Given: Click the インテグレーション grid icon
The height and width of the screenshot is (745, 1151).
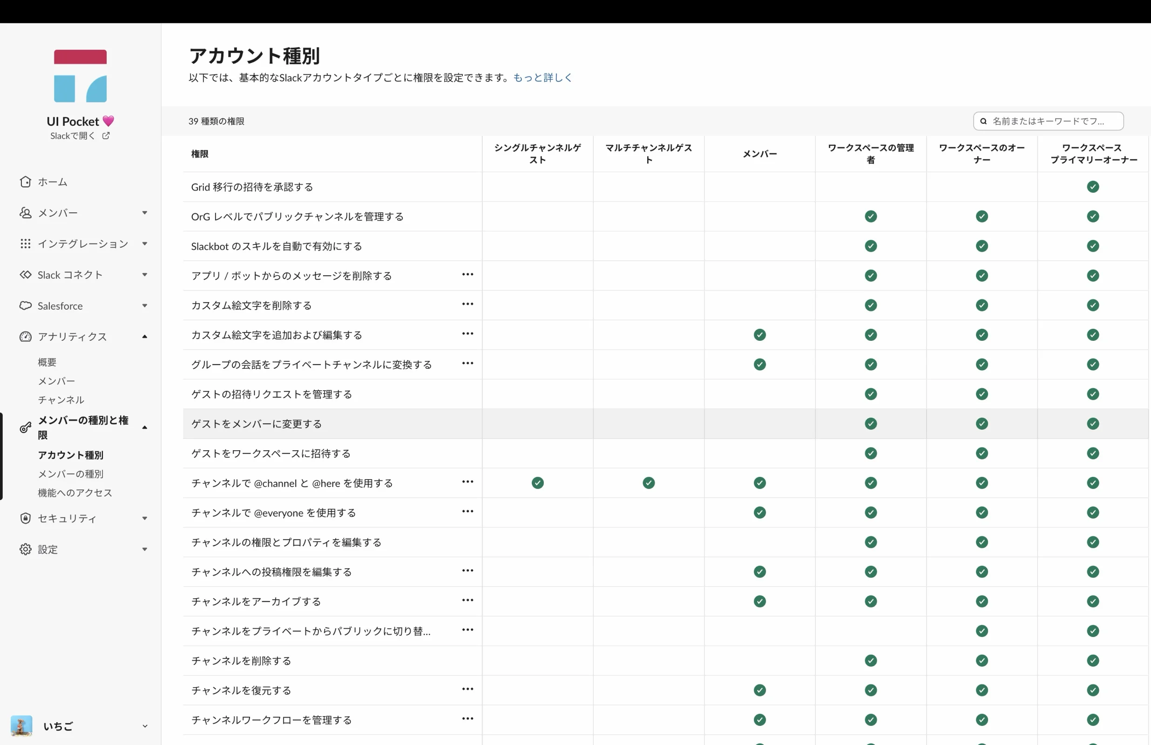Looking at the screenshot, I should point(25,244).
